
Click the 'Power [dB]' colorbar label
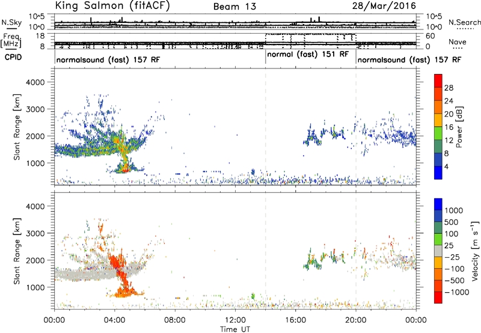[x=459, y=127]
